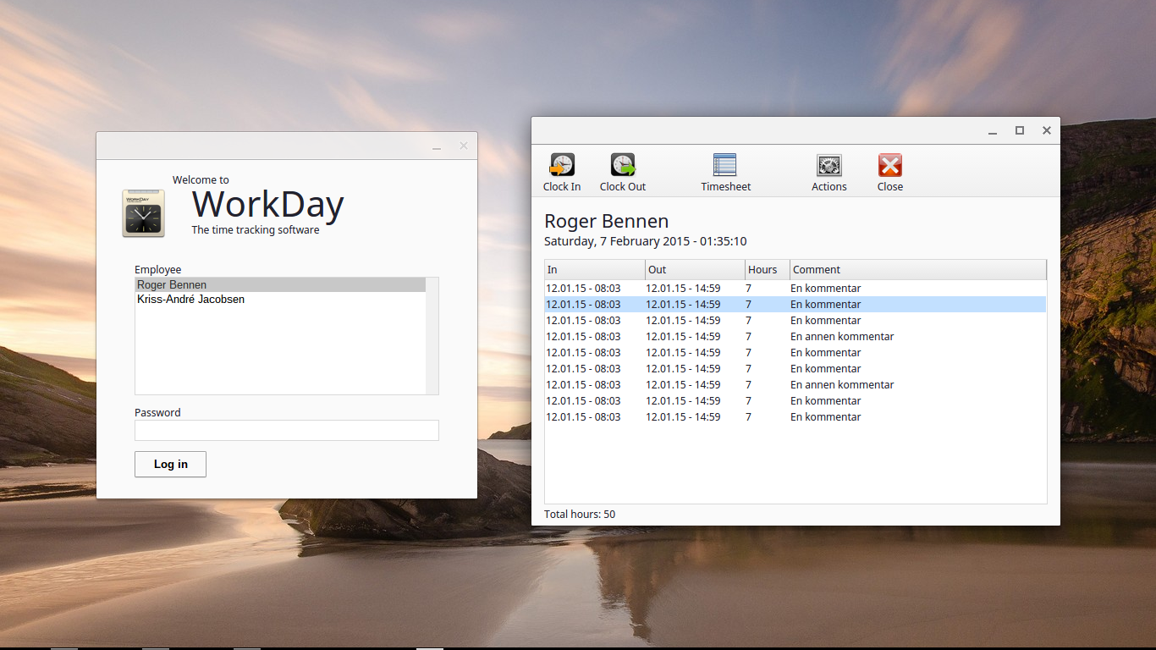
Task: Select Roger Bennen in the Employee list
Action: coord(280,285)
